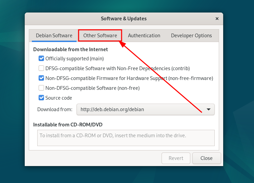Select the Developer Options tab

tap(191, 36)
